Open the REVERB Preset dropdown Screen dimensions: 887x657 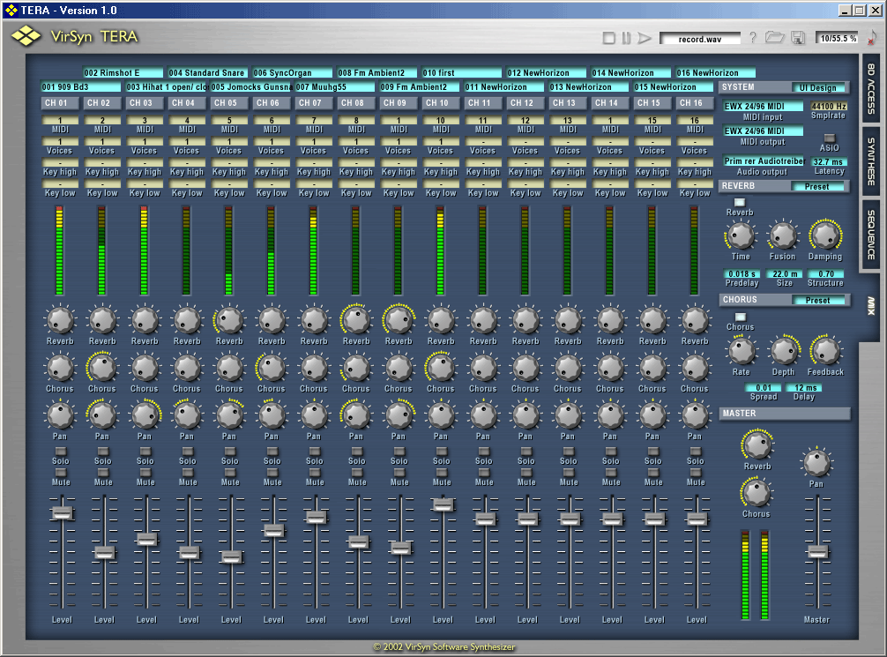(816, 186)
